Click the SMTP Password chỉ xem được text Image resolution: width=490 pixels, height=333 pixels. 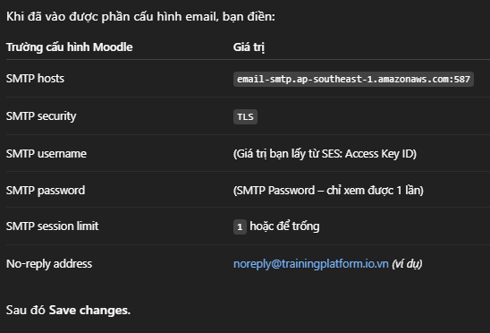[x=328, y=191]
